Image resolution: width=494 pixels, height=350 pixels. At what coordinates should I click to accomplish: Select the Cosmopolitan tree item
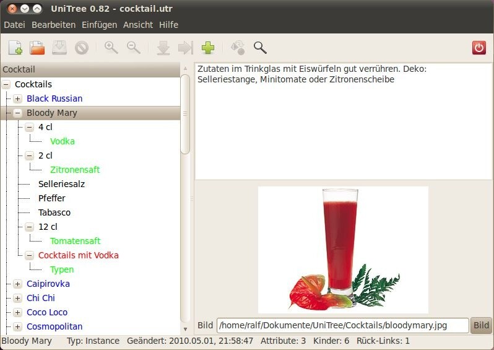tap(54, 326)
